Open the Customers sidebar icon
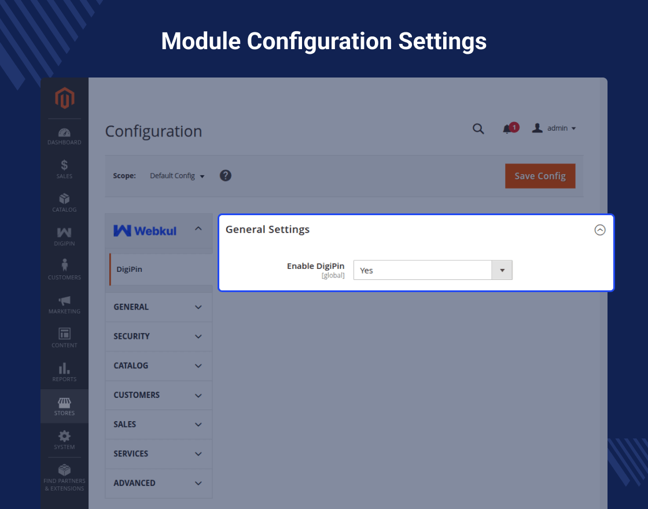The width and height of the screenshot is (648, 509). [64, 270]
